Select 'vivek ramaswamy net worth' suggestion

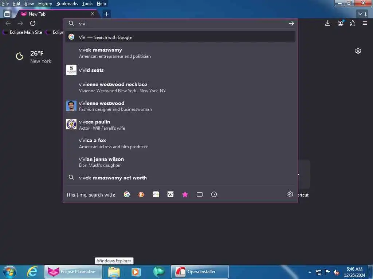point(180,178)
